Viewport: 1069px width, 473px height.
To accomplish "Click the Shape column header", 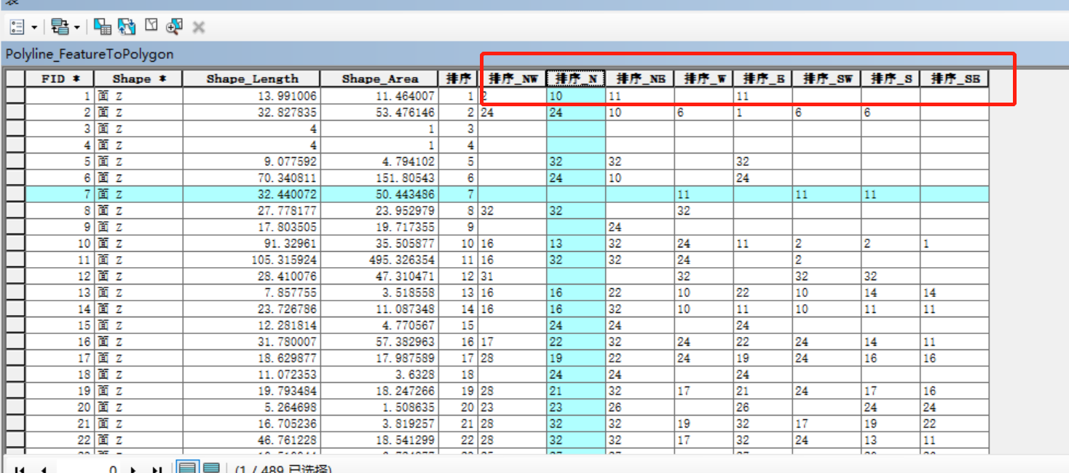I will (138, 79).
